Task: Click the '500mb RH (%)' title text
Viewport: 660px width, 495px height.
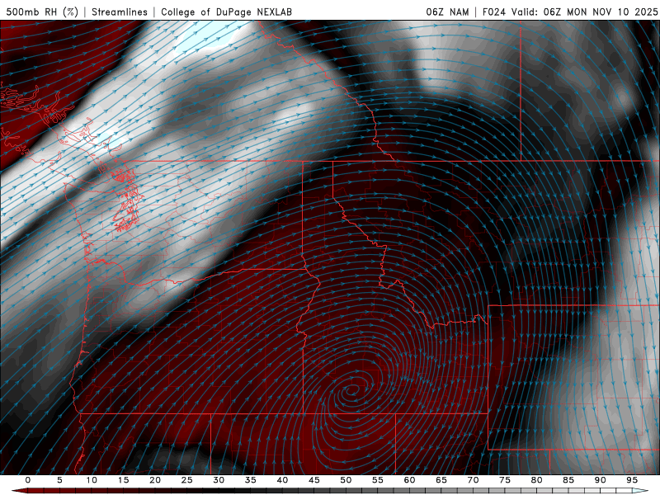Action: coord(42,12)
